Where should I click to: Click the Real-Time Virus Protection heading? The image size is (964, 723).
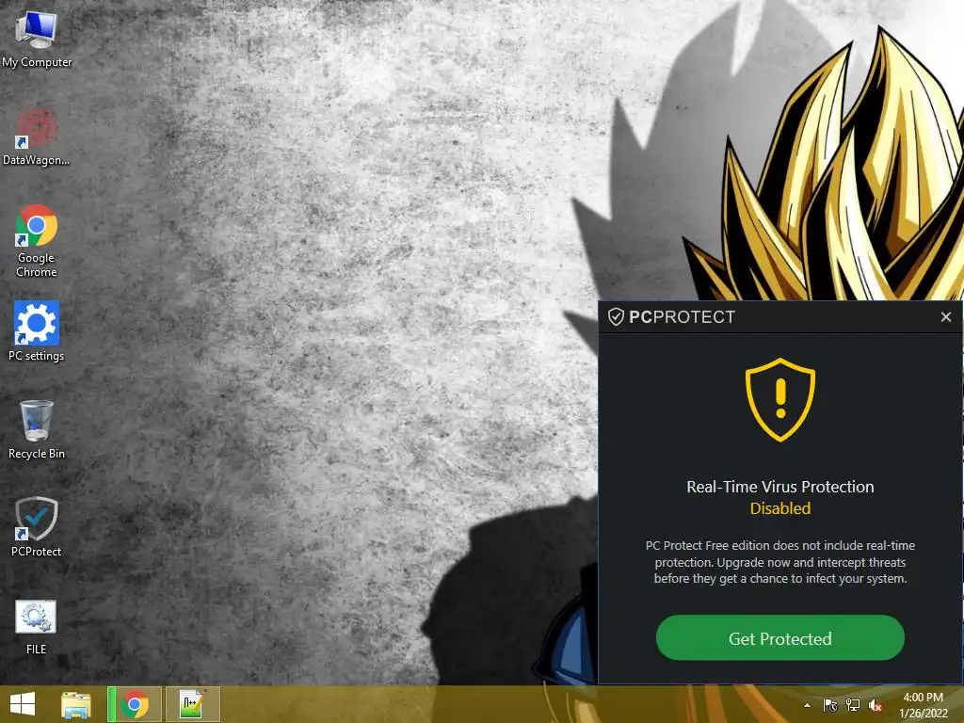(x=780, y=487)
